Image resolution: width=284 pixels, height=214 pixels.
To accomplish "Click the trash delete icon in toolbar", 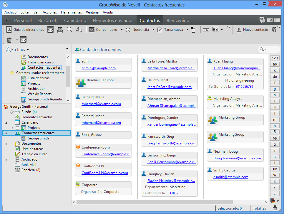I will (x=9, y=40).
